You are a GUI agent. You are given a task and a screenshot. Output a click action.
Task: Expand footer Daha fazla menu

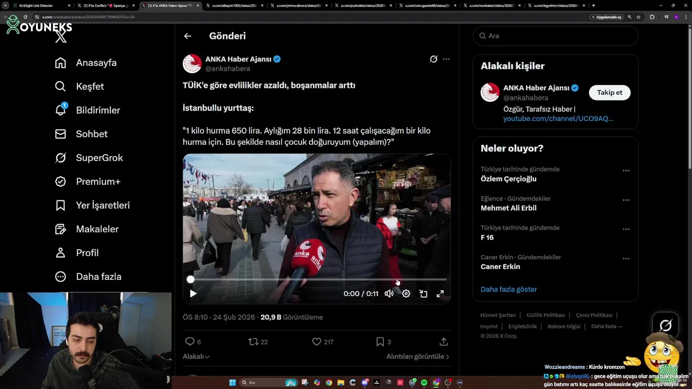pyautogui.click(x=607, y=326)
